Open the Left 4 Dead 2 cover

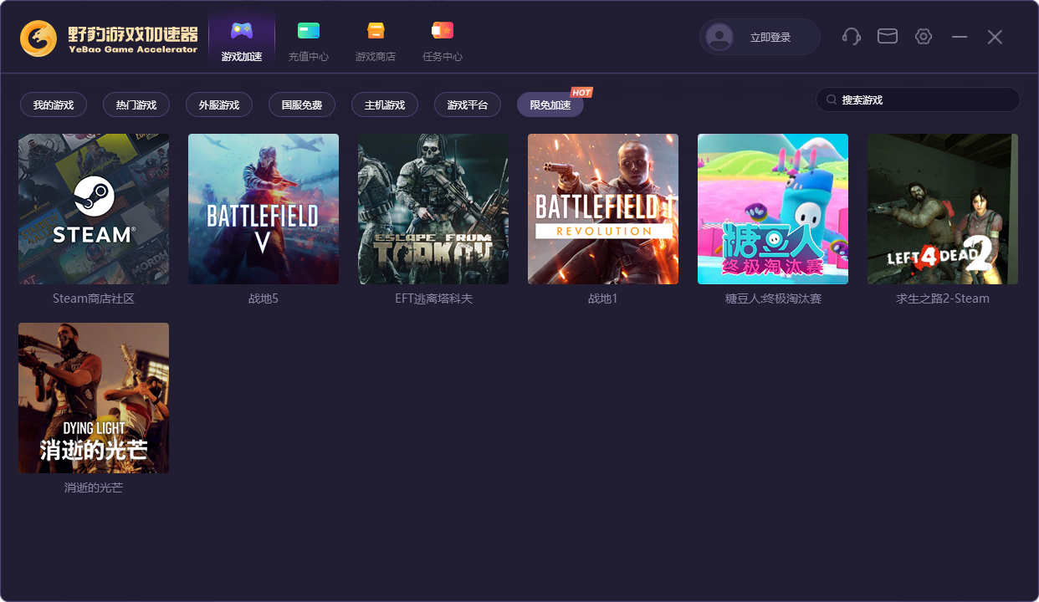click(943, 209)
